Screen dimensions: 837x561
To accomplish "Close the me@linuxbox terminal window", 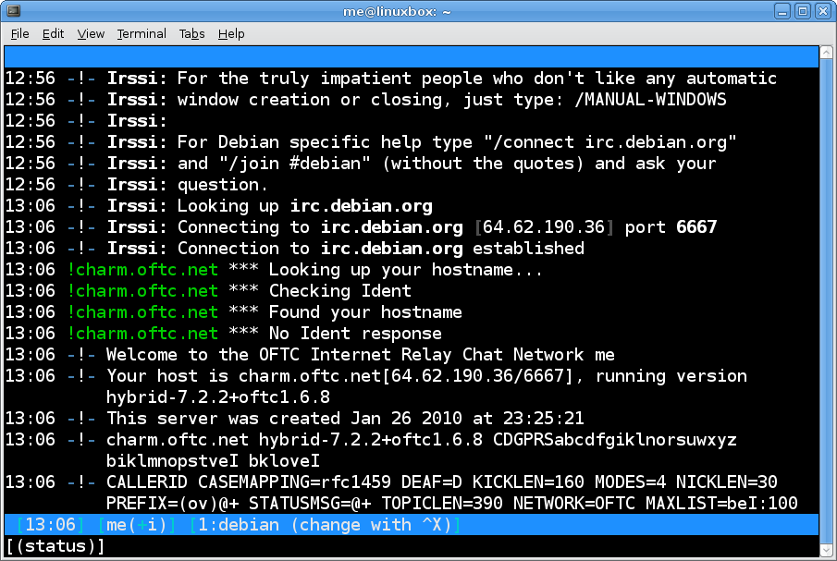I will coord(822,11).
